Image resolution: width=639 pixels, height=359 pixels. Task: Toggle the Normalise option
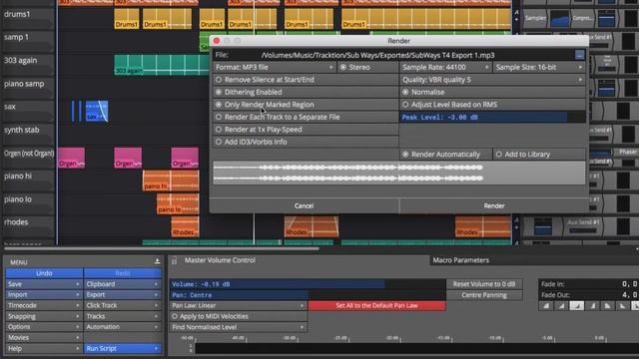coord(492,92)
